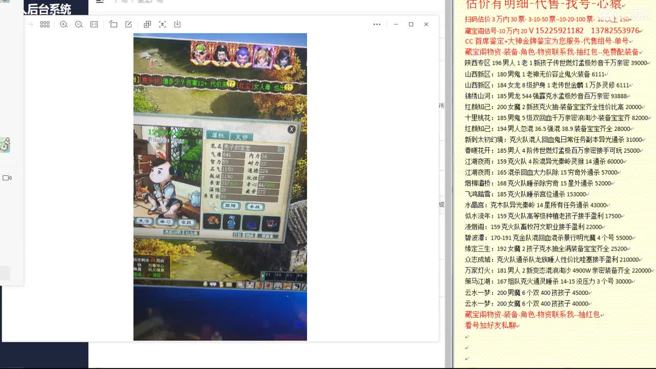Go to the next image in the viewer

tap(30, 24)
